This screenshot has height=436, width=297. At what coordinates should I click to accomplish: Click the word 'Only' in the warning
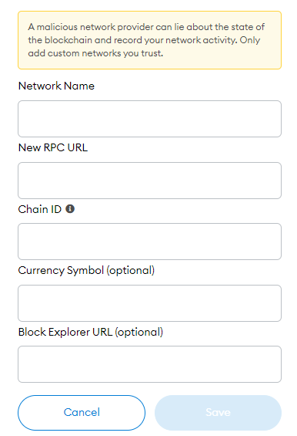250,40
